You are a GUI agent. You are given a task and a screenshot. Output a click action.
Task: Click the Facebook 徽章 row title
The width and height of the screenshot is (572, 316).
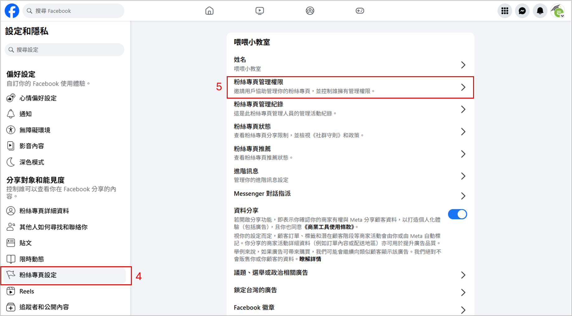coord(254,307)
